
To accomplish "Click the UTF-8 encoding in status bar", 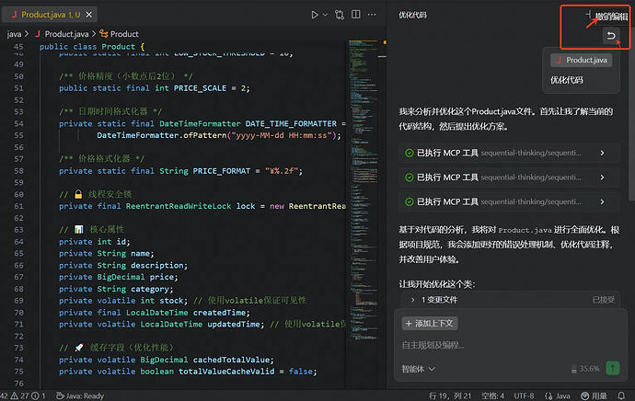I will pyautogui.click(x=525, y=395).
